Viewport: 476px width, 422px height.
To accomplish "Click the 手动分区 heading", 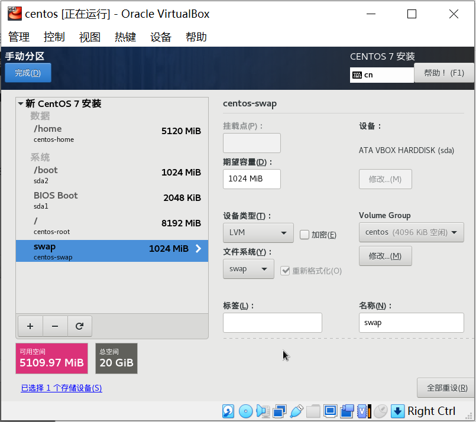I will click(25, 56).
